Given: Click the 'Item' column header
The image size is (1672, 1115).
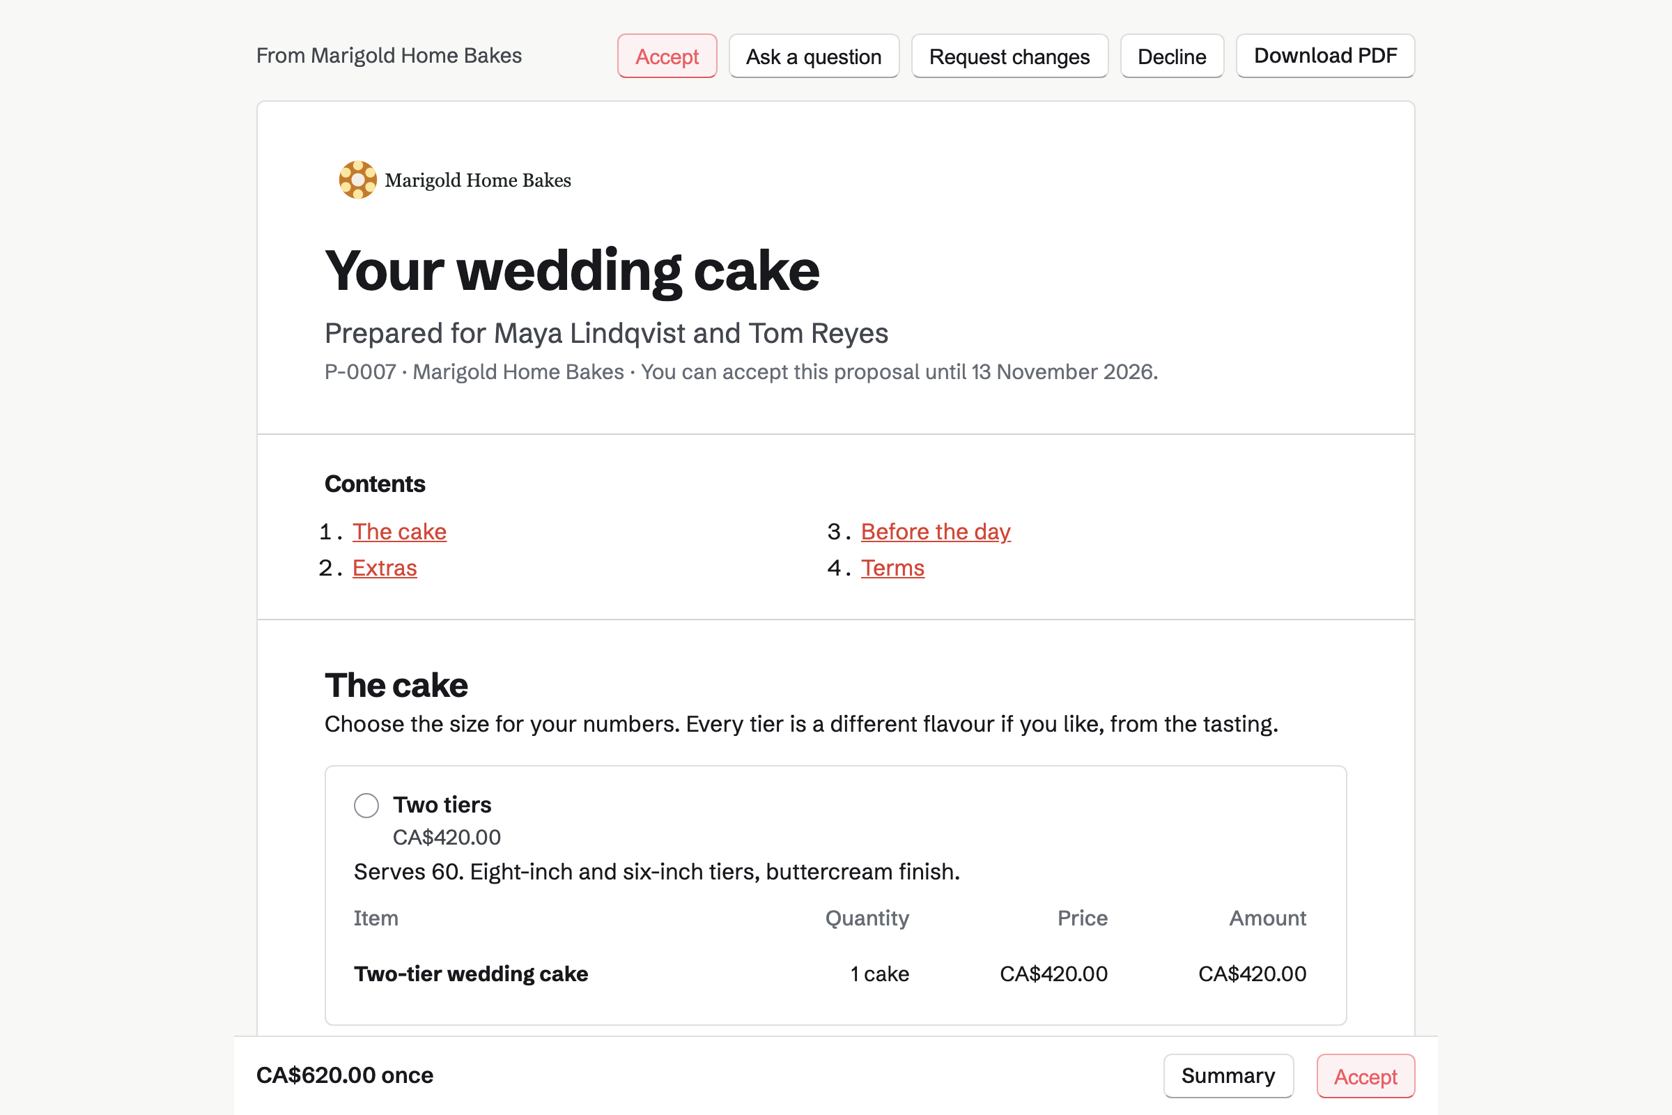Looking at the screenshot, I should pyautogui.click(x=376, y=918).
